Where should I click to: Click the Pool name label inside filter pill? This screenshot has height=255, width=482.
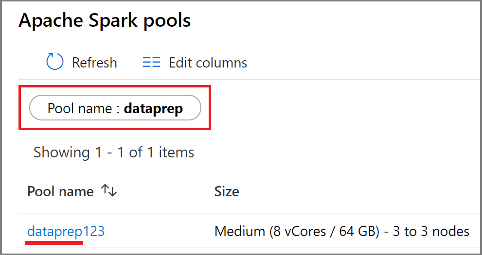[80, 108]
